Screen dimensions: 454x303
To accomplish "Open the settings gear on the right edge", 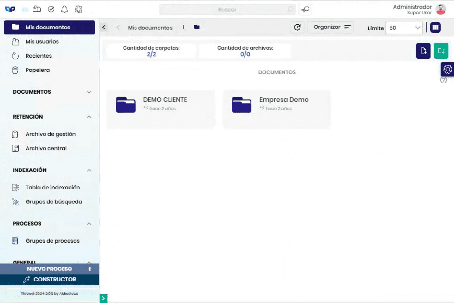I will click(447, 69).
